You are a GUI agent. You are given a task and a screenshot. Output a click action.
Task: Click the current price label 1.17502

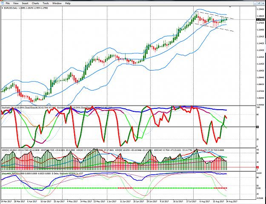pyautogui.click(x=260, y=20)
